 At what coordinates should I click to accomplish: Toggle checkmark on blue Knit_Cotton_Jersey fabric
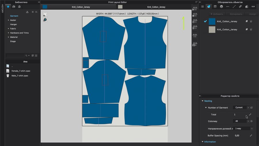point(205,21)
